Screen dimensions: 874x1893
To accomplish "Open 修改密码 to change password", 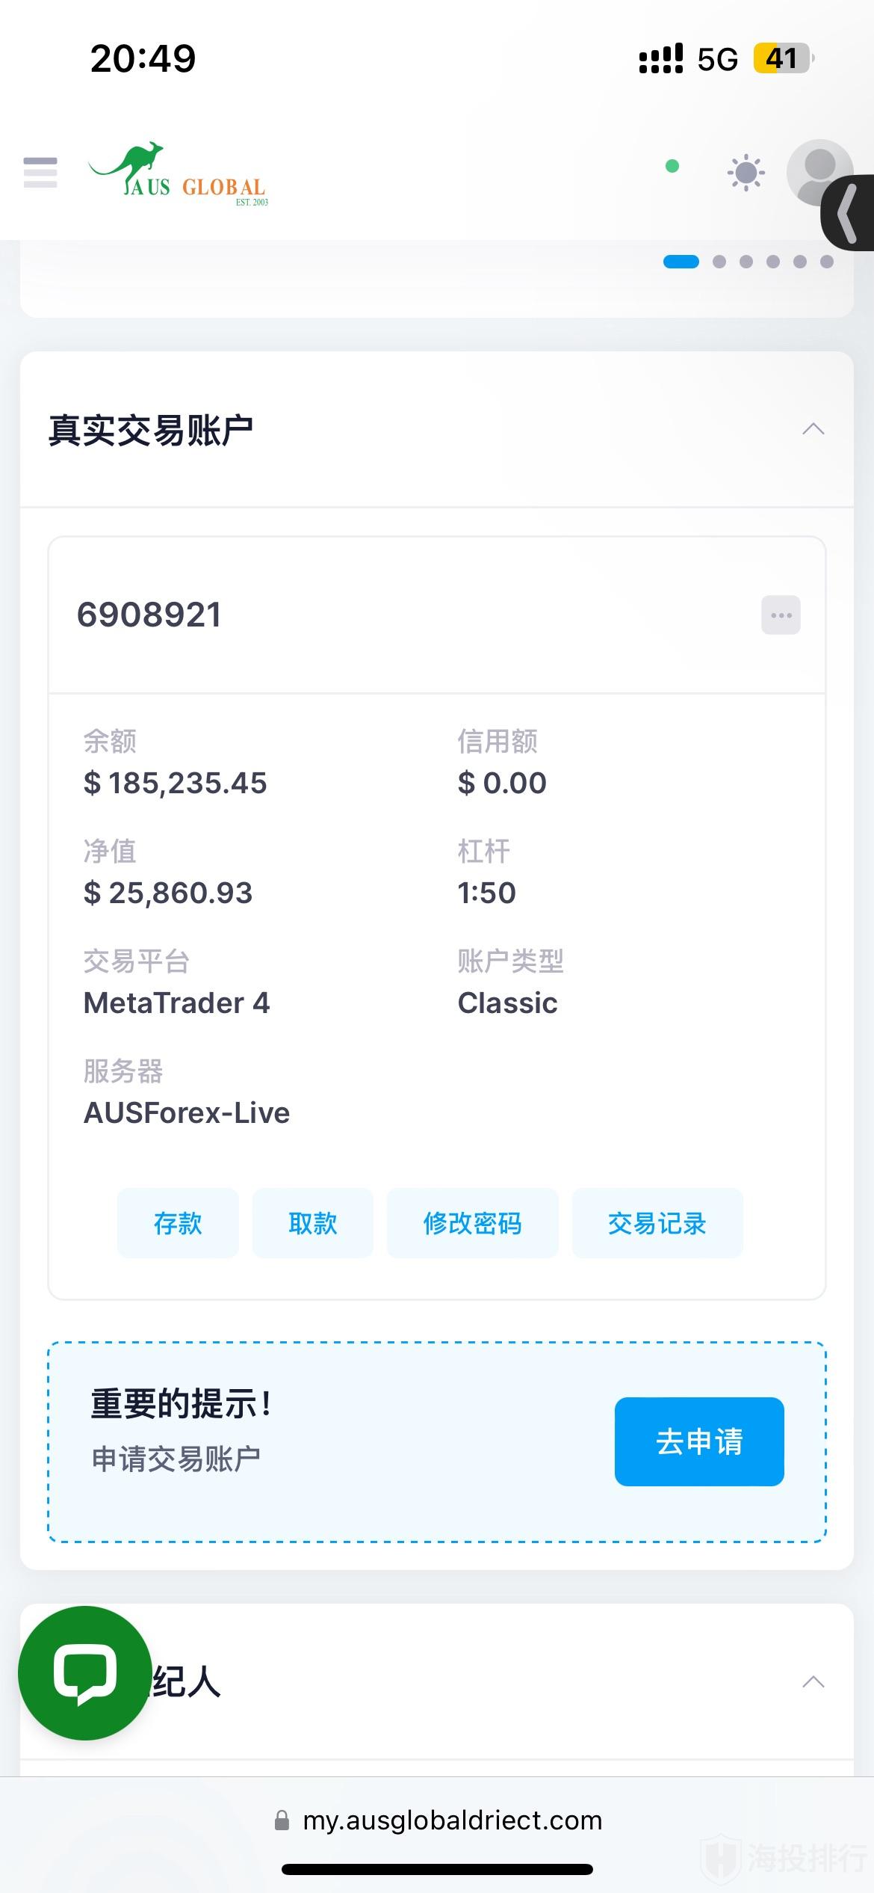I will tap(472, 1223).
